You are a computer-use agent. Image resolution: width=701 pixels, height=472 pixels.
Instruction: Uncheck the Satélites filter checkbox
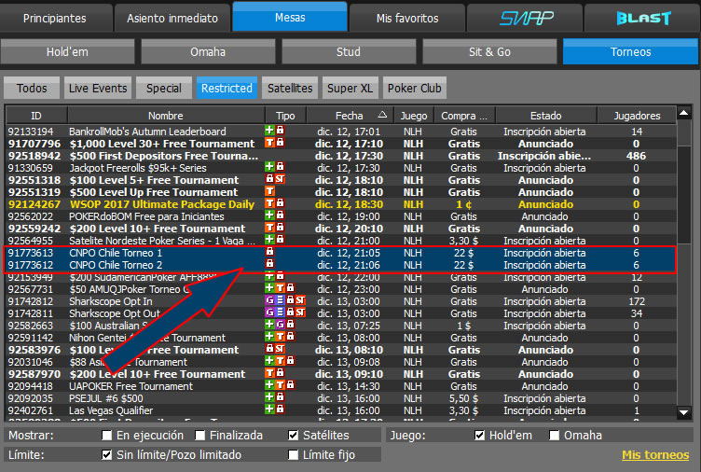tap(295, 436)
